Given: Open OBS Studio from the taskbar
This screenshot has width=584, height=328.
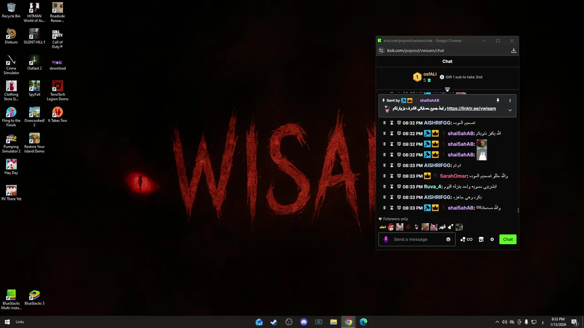Looking at the screenshot, I should click(289, 322).
